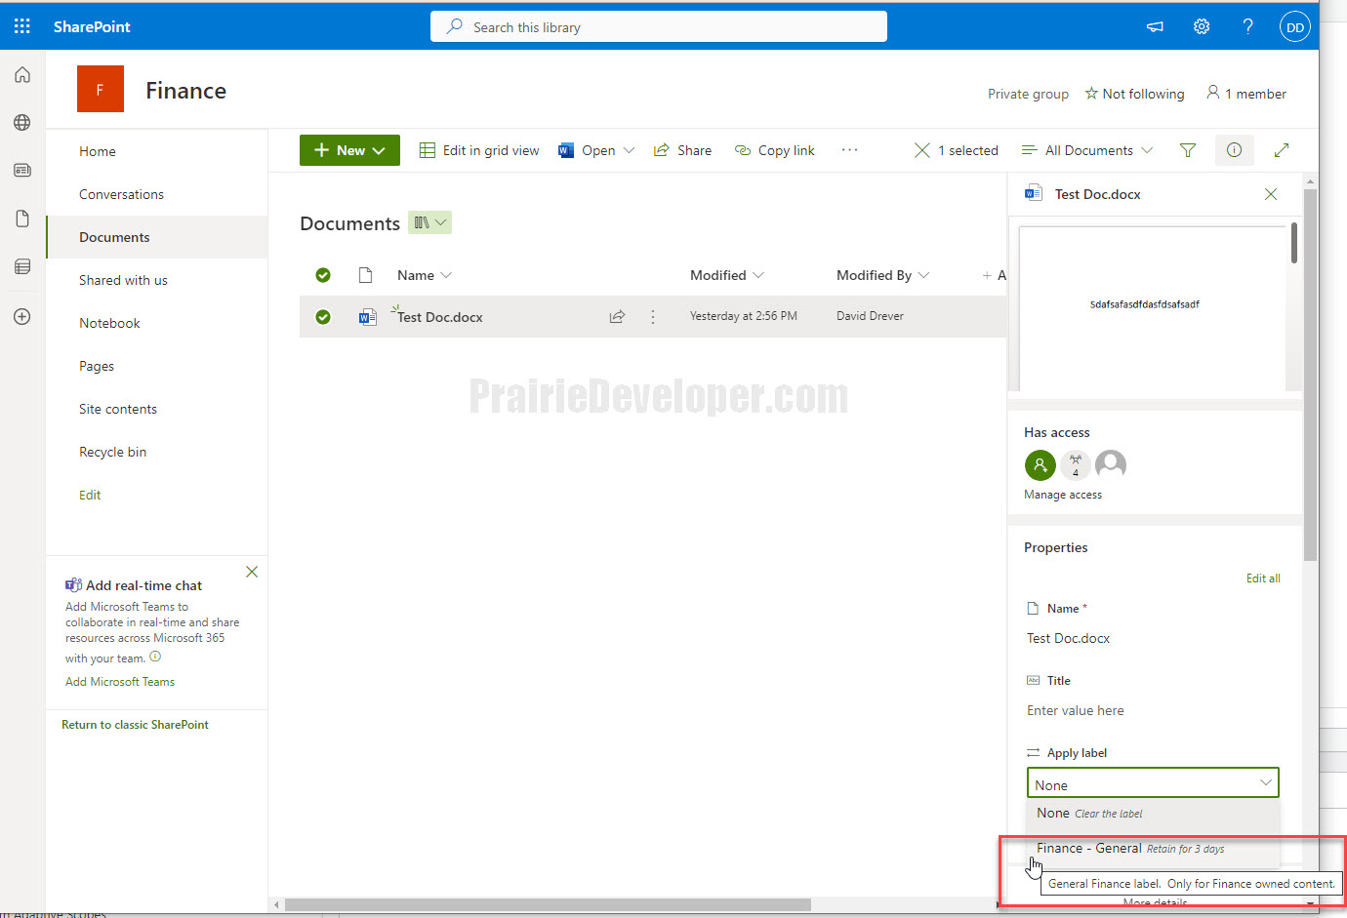The height and width of the screenshot is (918, 1347).
Task: Click the group access icon showing 4
Action: (1076, 464)
